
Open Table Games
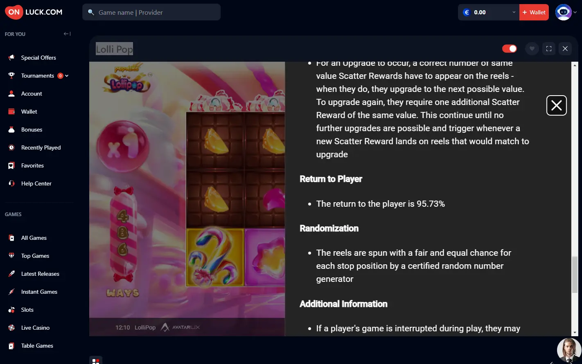click(37, 346)
